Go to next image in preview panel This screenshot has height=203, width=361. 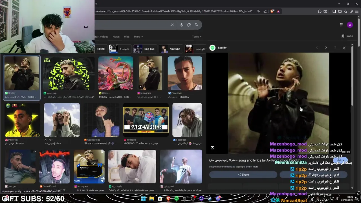click(x=326, y=48)
